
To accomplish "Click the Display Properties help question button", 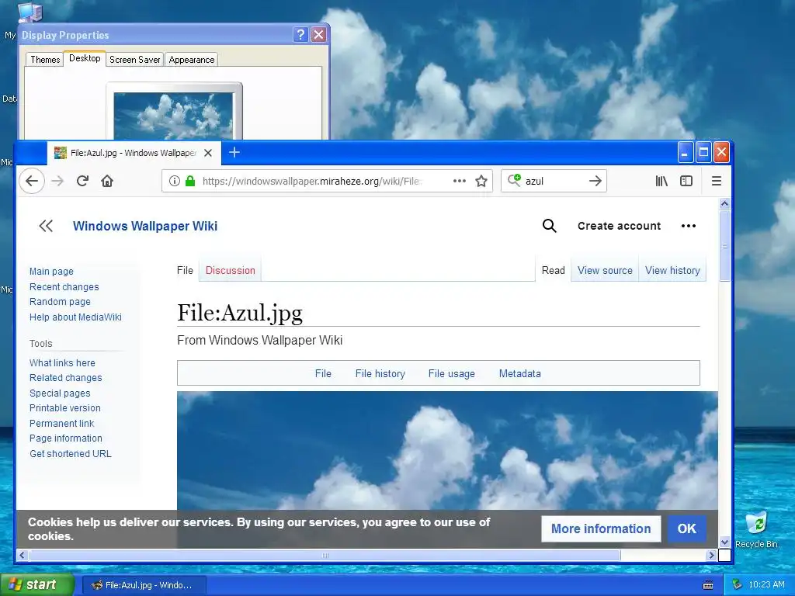I will click(x=300, y=34).
